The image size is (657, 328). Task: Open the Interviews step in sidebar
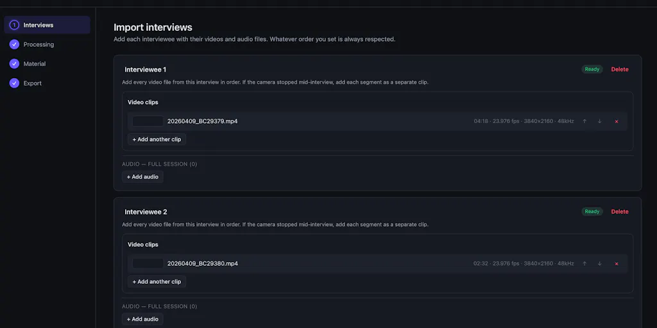pyautogui.click(x=47, y=25)
